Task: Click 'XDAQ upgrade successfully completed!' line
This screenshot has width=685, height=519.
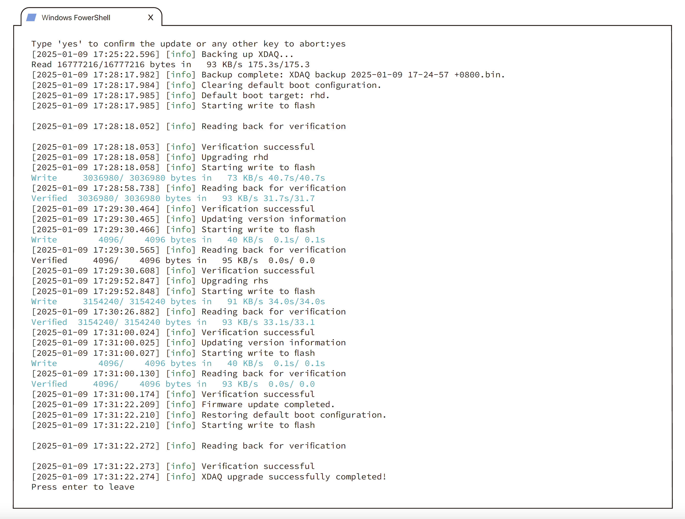Action: 209,477
